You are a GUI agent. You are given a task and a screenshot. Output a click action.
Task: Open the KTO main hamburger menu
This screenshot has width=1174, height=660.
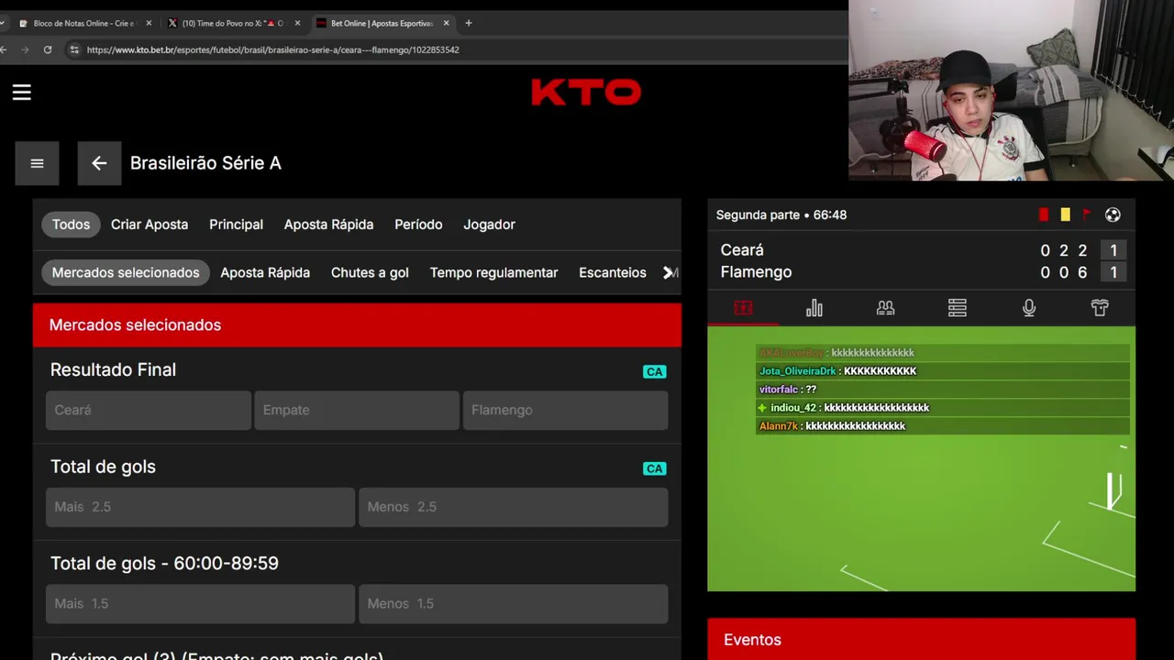coord(22,93)
